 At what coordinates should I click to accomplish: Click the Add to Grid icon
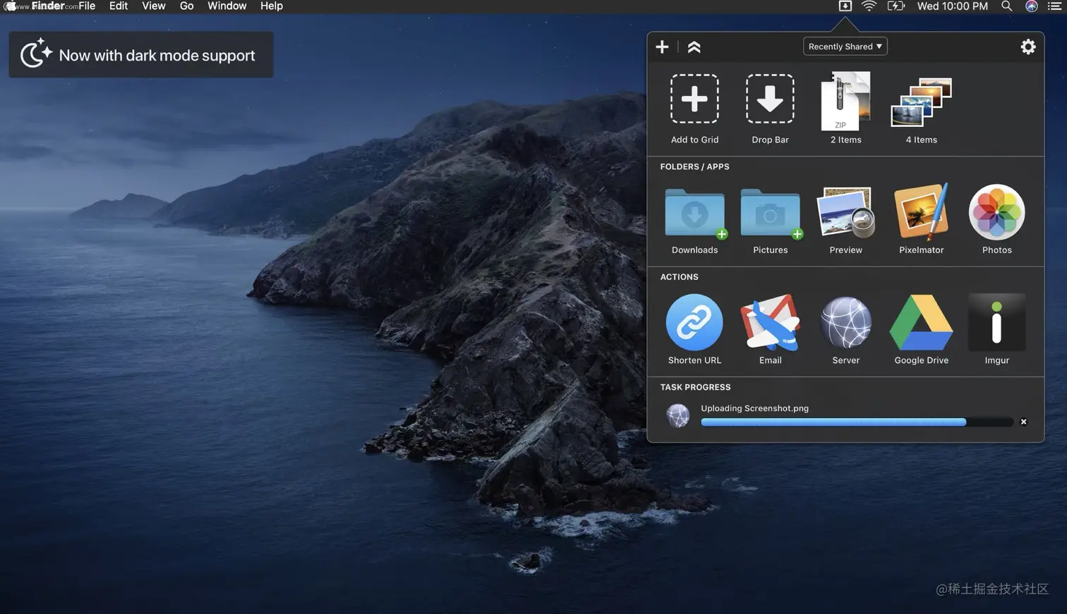click(x=694, y=99)
